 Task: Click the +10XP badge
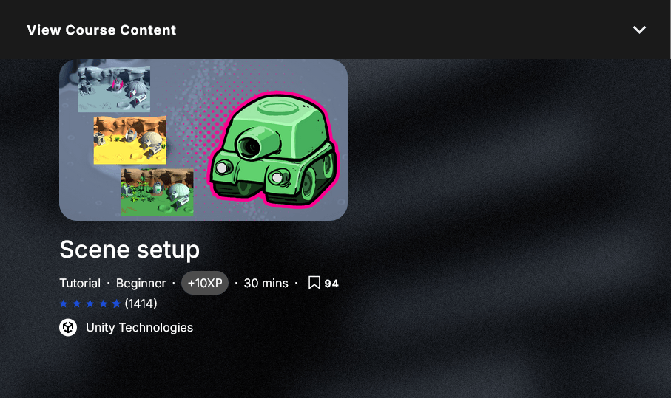[x=205, y=283]
